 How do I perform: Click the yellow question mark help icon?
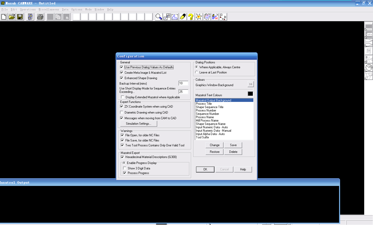coord(191,17)
